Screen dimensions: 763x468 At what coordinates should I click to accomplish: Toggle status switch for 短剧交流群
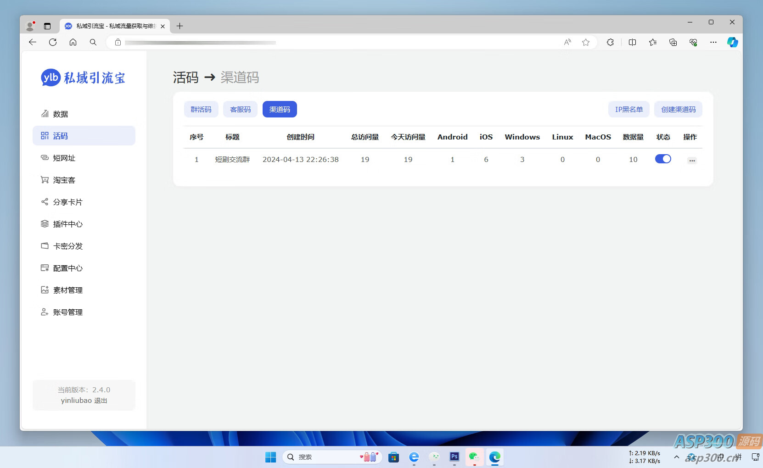point(663,159)
